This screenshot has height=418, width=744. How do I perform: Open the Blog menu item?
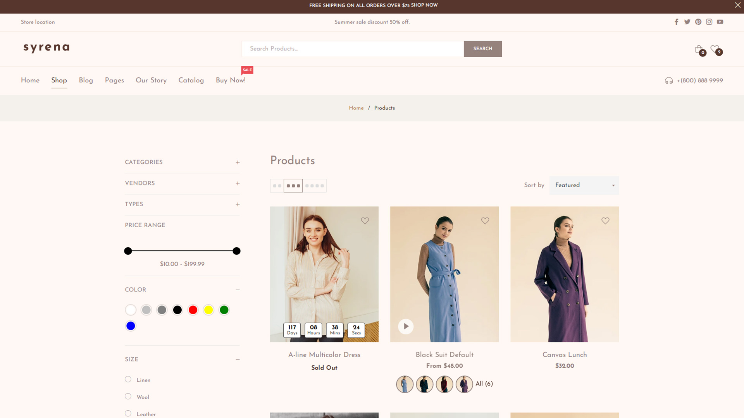(x=86, y=81)
